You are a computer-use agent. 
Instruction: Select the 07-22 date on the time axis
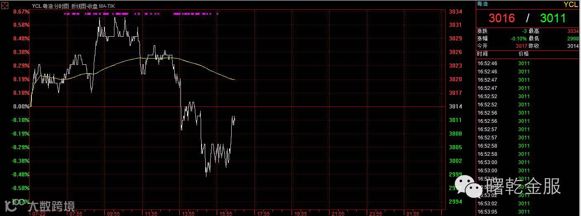click(x=38, y=214)
